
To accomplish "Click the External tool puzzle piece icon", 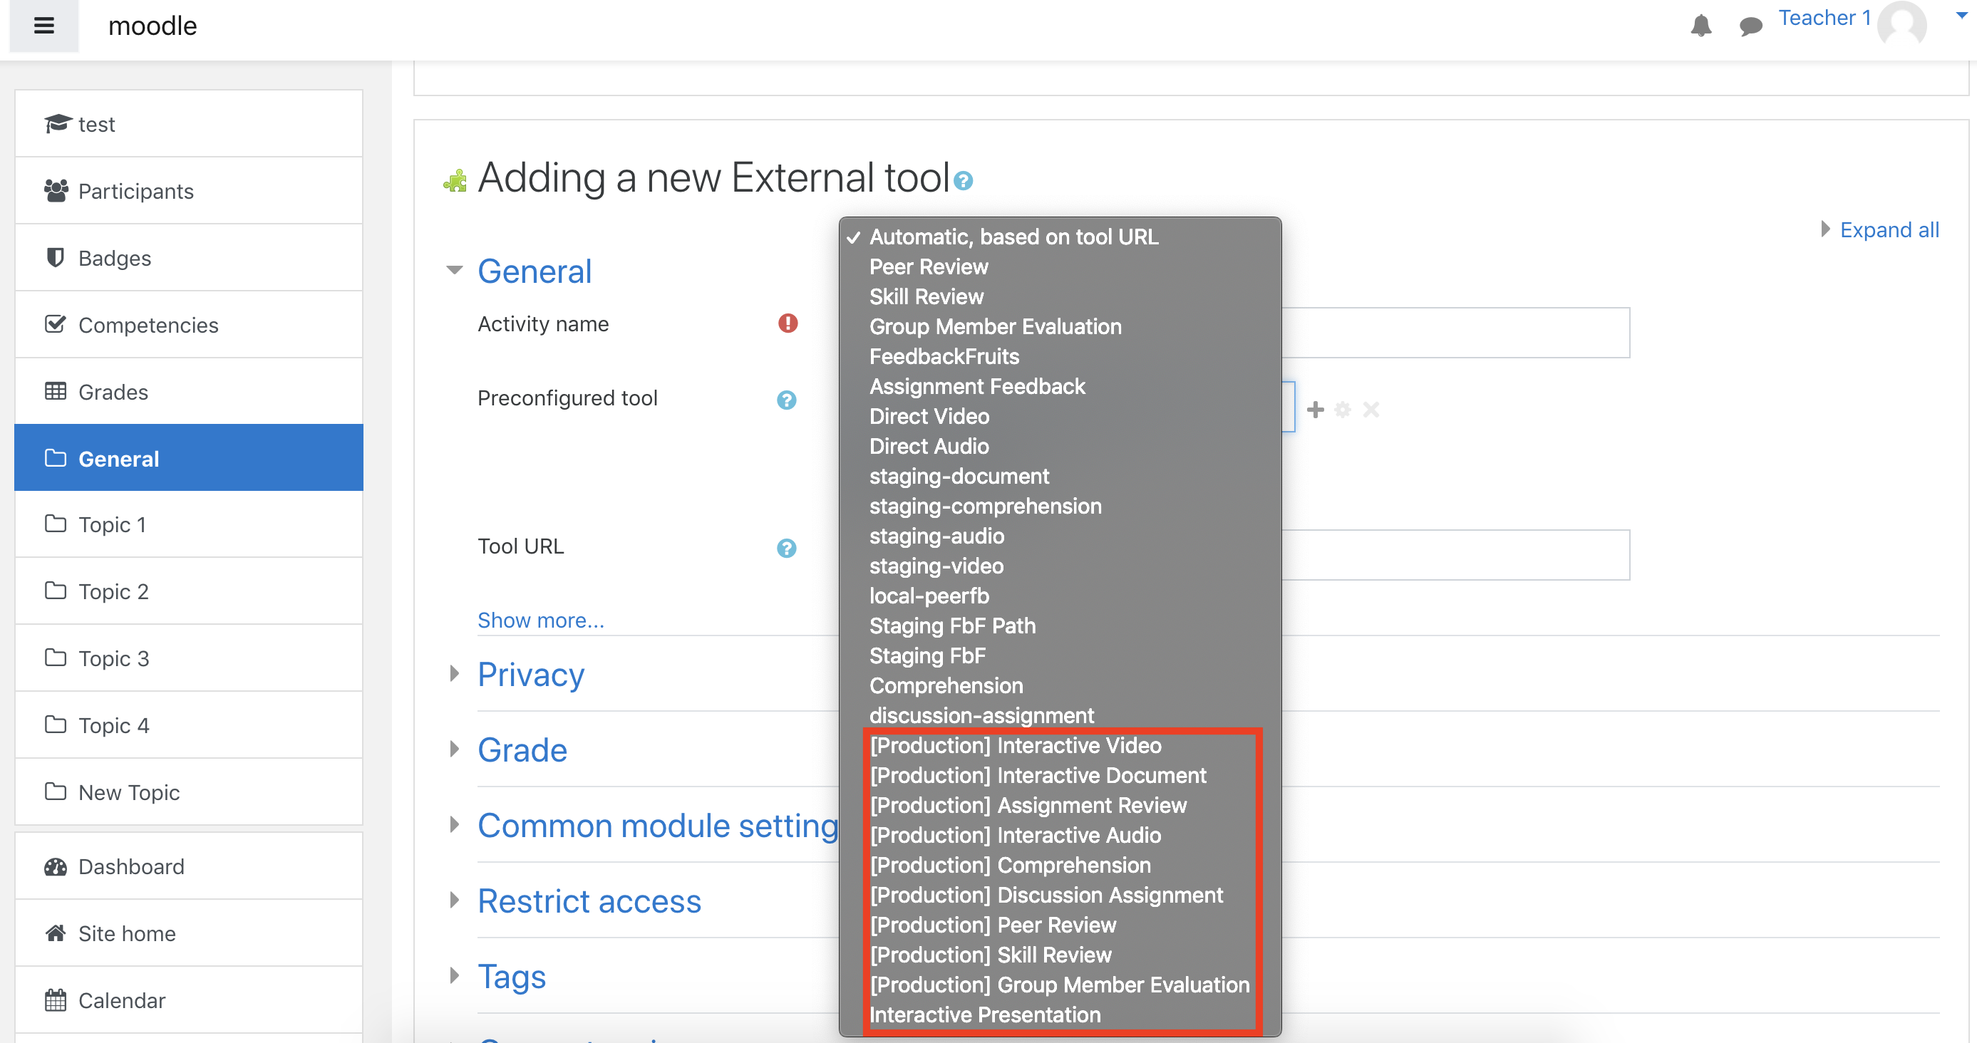I will 455,180.
